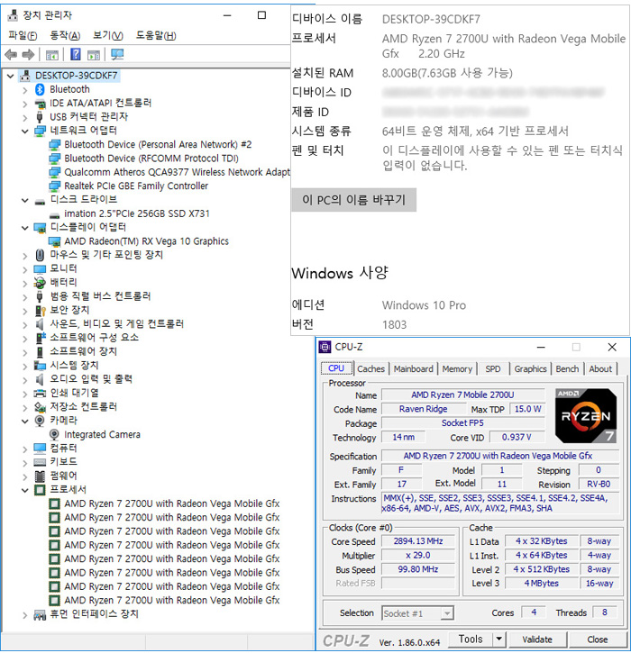Collapse the 네트워크 어댑터 category
Screen dimensions: 631x653
25,132
